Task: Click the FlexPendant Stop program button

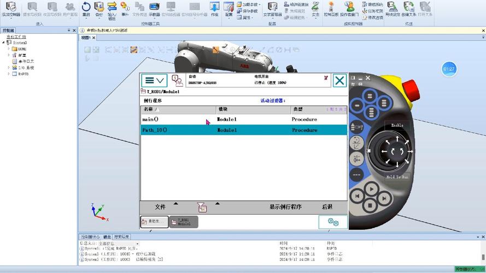Action: tap(370, 205)
